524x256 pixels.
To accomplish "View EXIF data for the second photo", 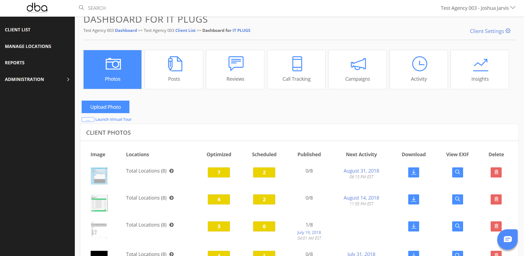I will point(457,199).
